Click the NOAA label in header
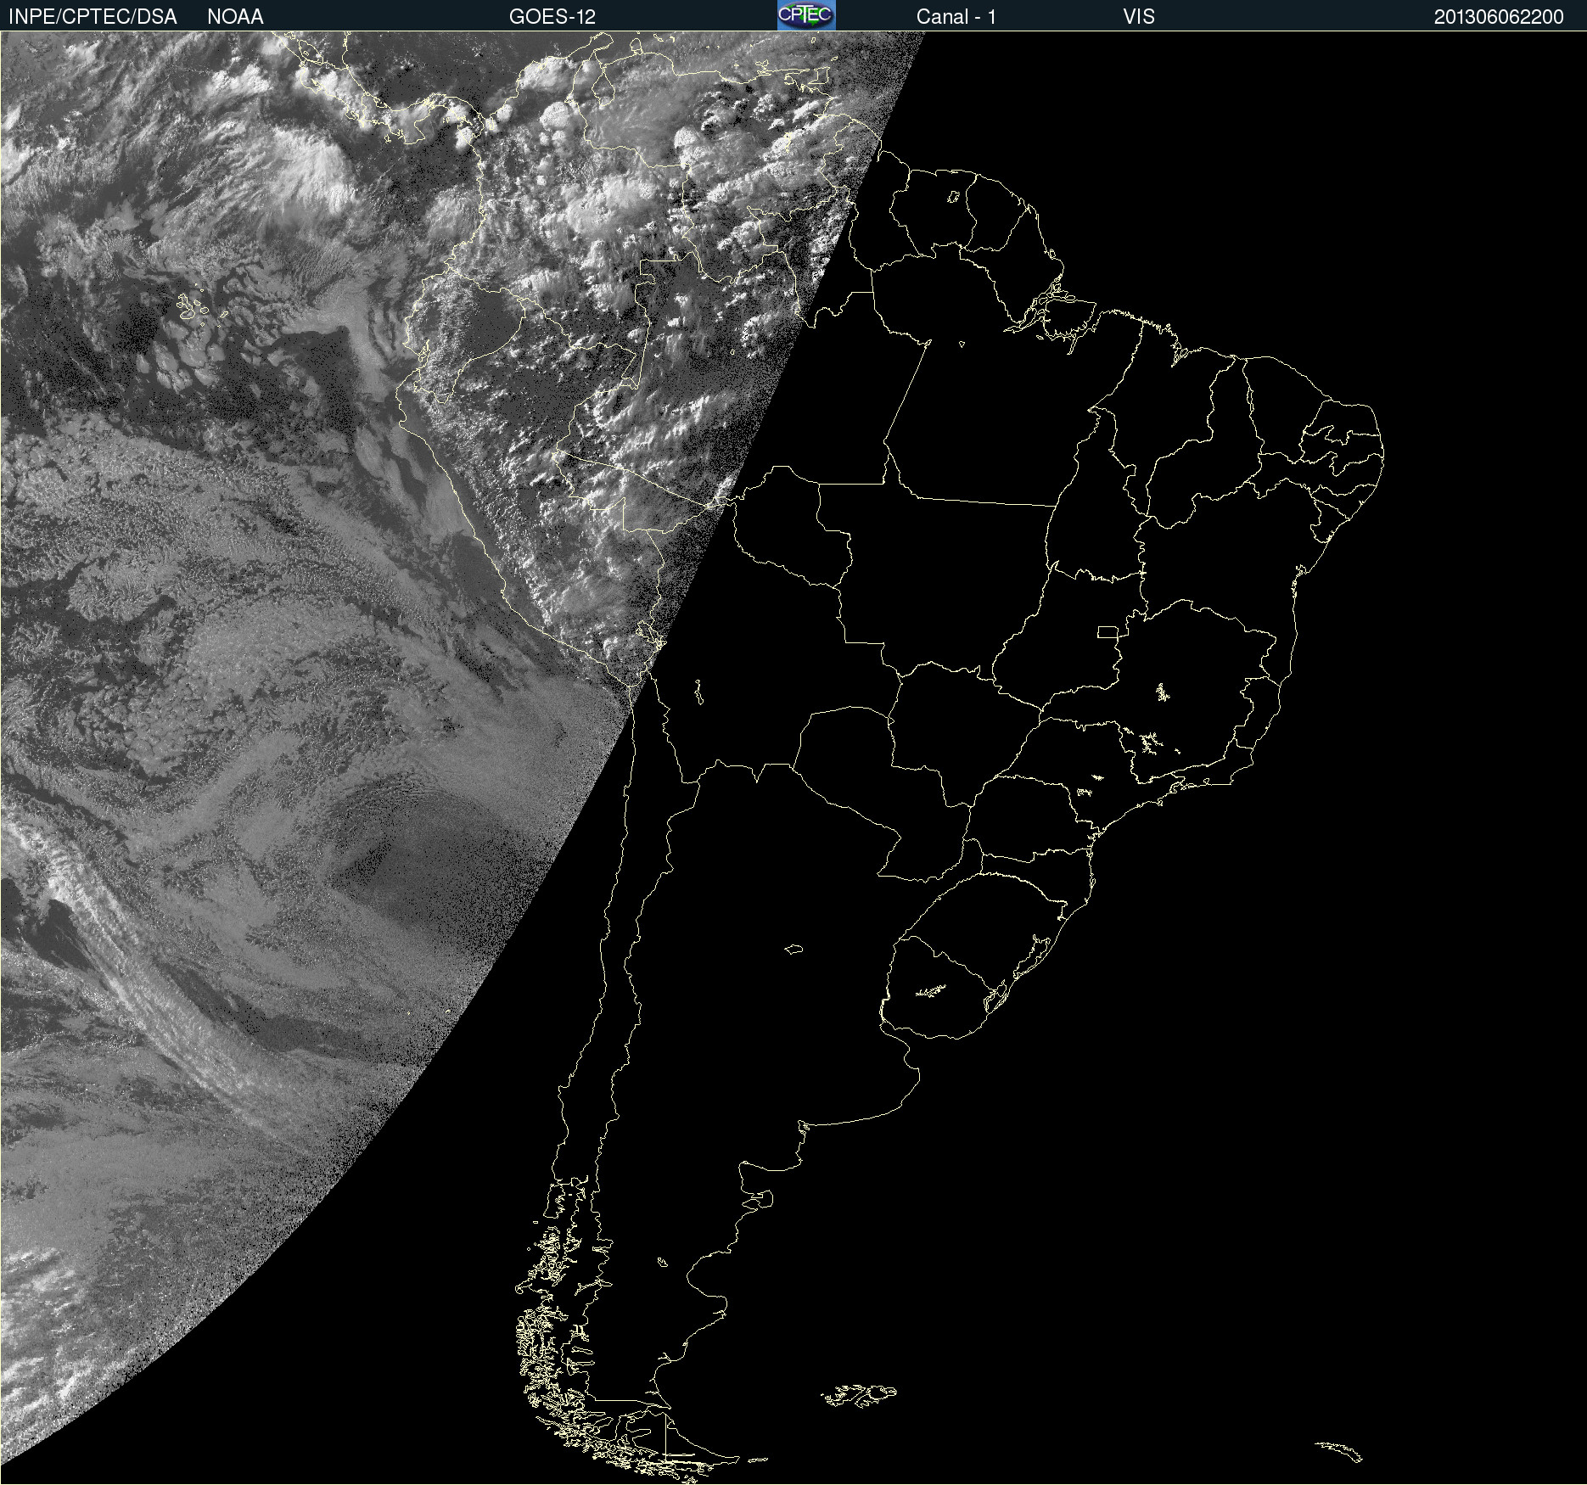 tap(235, 17)
